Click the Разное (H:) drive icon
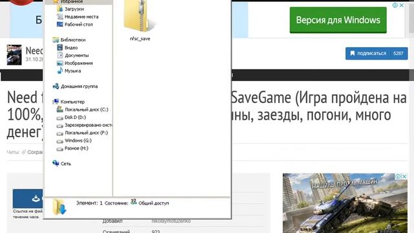Image resolution: width=414 pixels, height=233 pixels. pyautogui.click(x=60, y=149)
